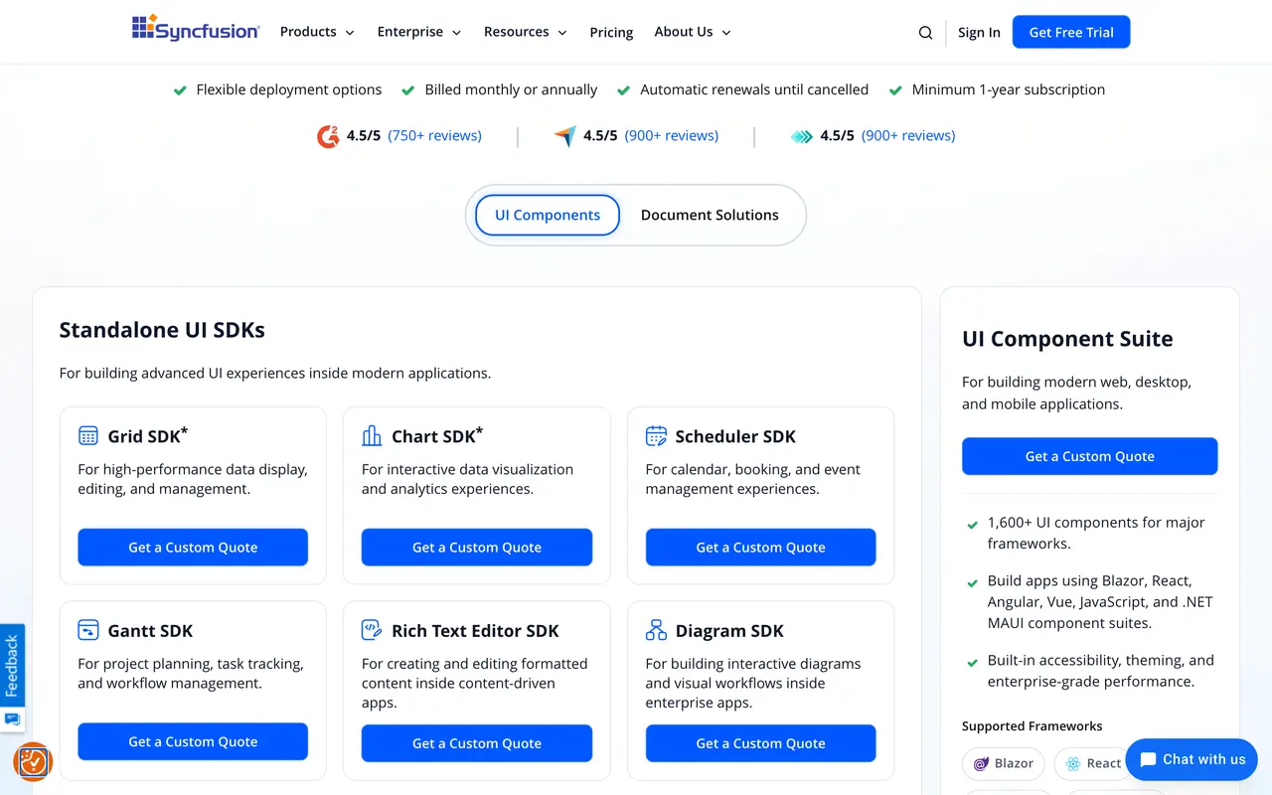
Task: Click the Sign In link
Action: click(979, 33)
